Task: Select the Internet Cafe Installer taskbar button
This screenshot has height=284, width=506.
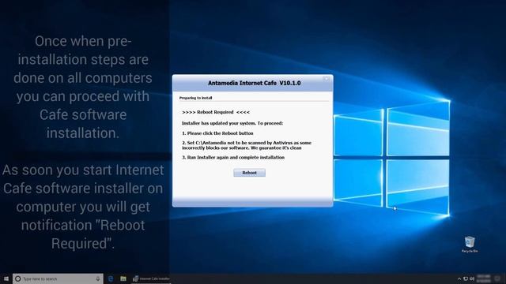Action: (151, 278)
